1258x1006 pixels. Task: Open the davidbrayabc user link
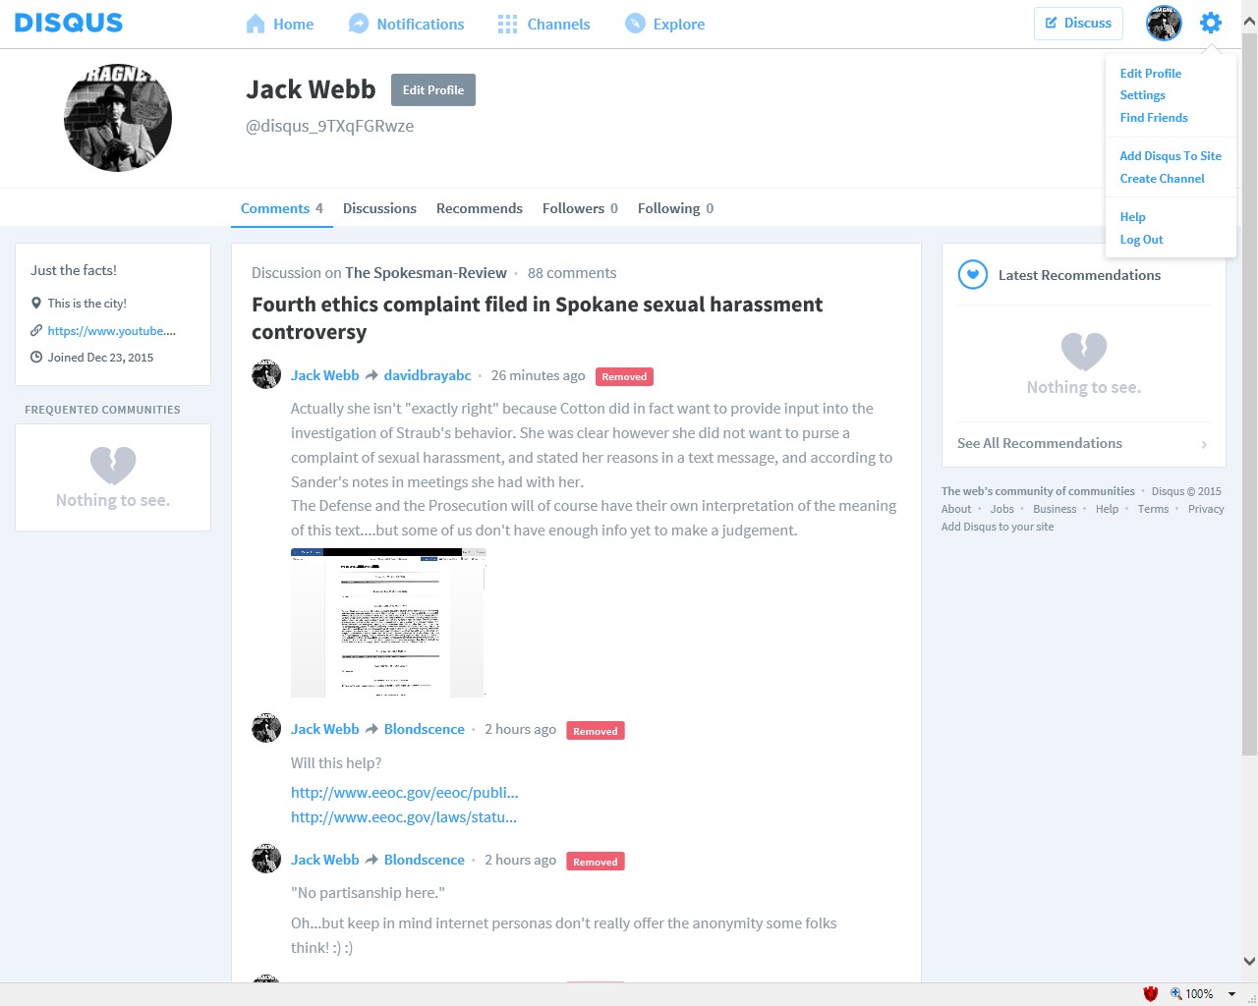(428, 375)
